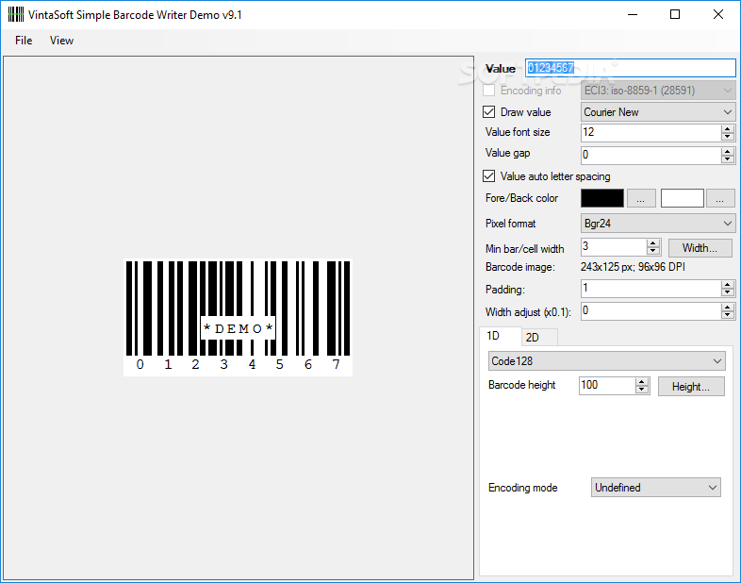Open the Courier New font dropdown
This screenshot has height=583, width=741.
coord(658,112)
